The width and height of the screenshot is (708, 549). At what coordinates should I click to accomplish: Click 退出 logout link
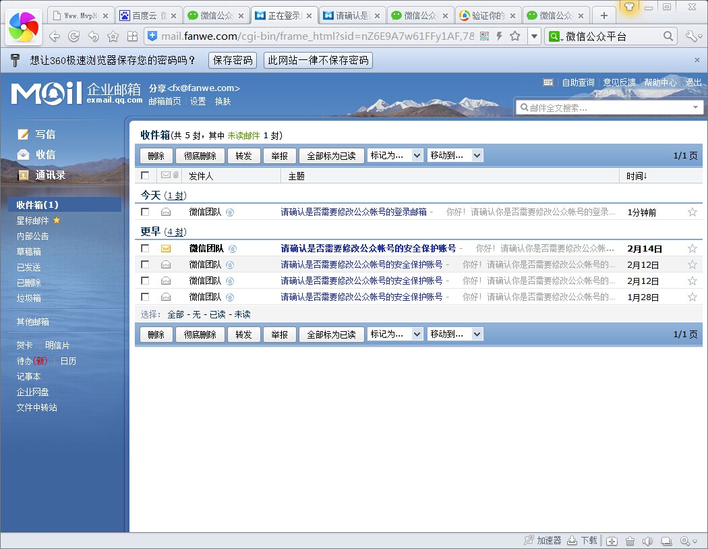[x=694, y=82]
